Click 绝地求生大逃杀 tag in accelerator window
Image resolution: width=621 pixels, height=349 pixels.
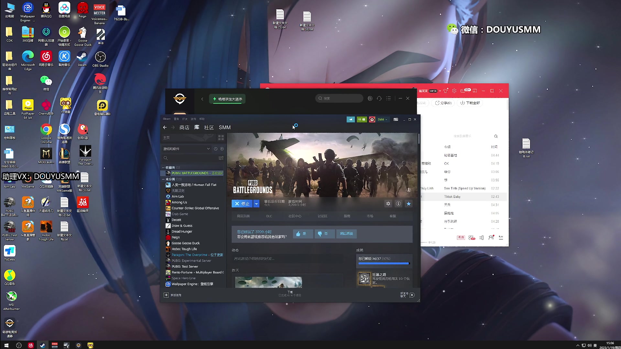click(x=227, y=99)
